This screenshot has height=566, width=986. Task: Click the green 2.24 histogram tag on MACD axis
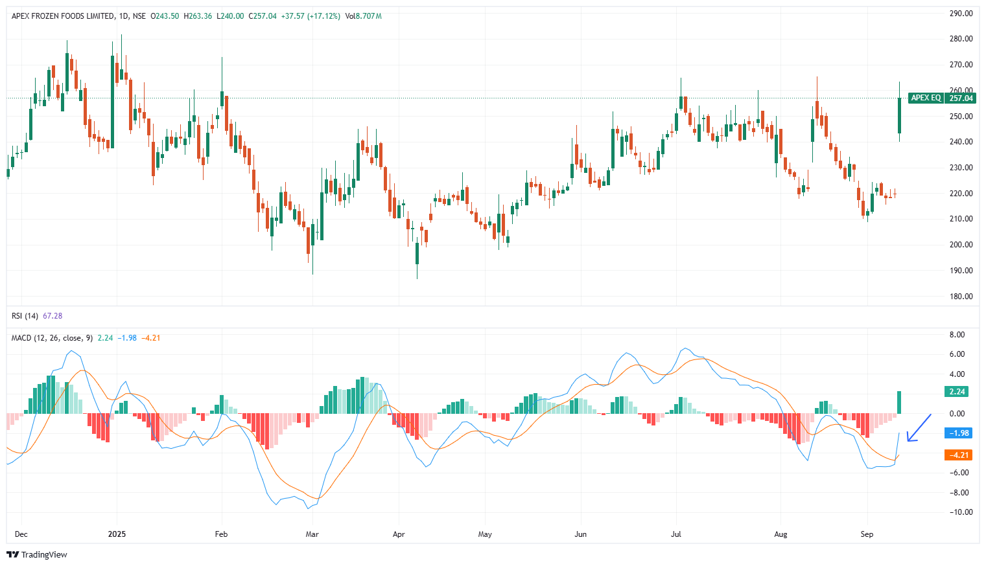957,392
